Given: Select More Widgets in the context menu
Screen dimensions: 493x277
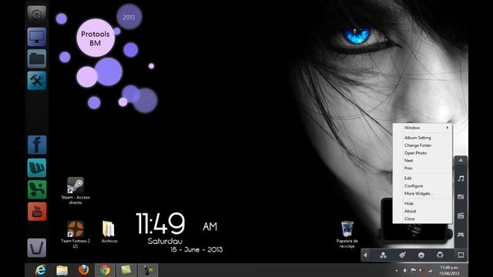Looking at the screenshot, I should pos(422,193).
